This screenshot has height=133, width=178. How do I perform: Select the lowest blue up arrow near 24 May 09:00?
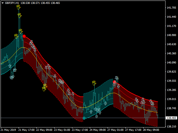tap(97, 116)
